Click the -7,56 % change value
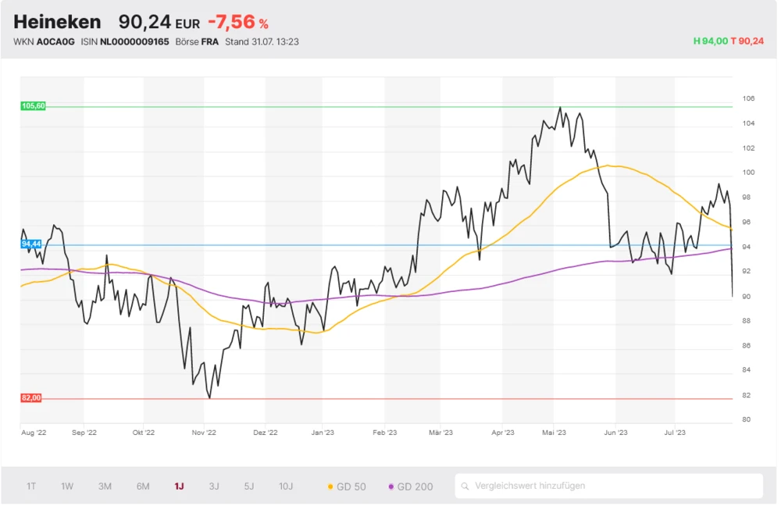Viewport: 781px width, 506px height. tap(237, 23)
